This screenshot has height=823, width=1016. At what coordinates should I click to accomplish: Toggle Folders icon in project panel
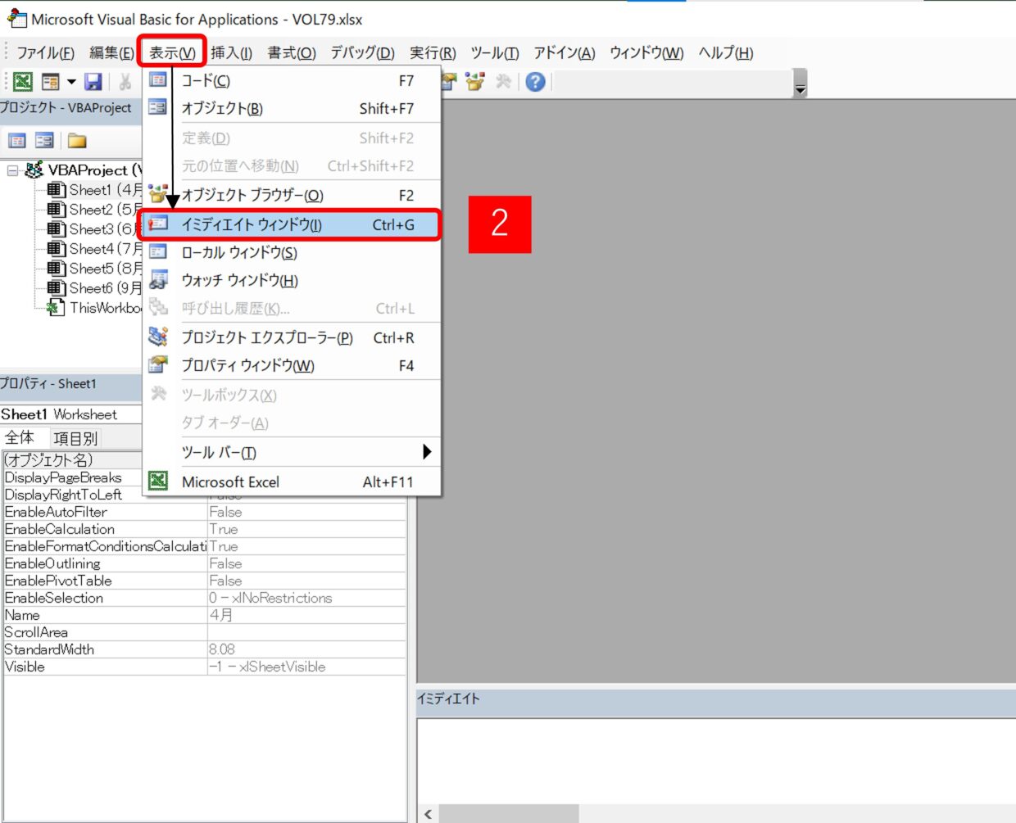pos(77,141)
